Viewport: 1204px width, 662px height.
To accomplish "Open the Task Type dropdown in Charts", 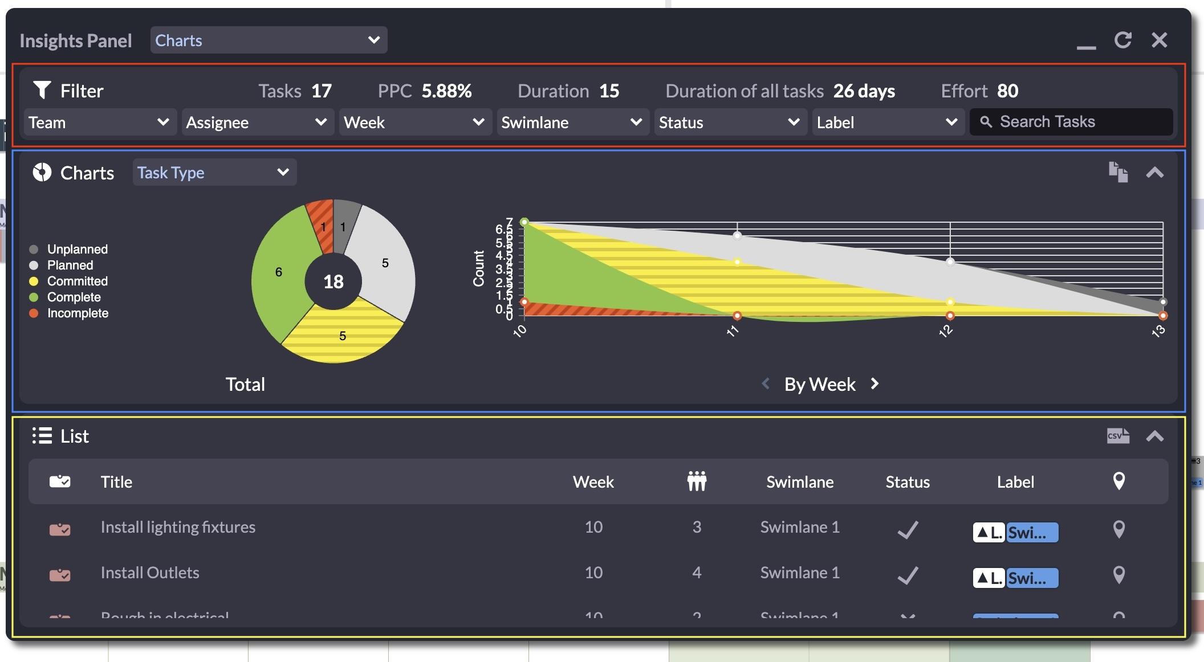I will click(x=214, y=172).
